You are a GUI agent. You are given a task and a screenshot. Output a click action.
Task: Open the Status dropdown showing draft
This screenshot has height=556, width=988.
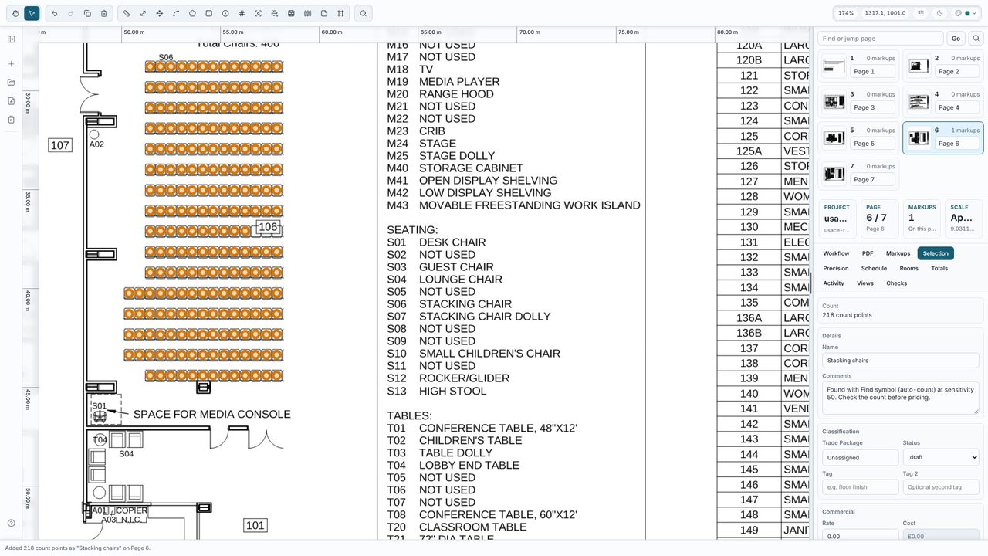941,457
